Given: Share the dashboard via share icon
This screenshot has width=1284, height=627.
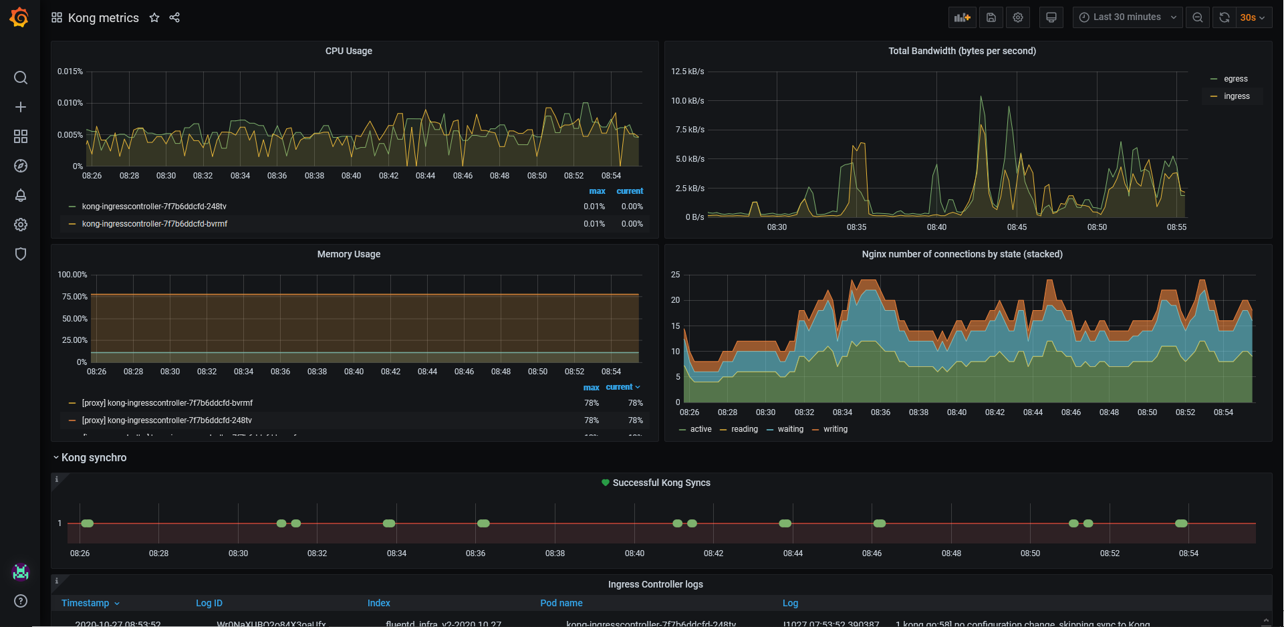Looking at the screenshot, I should (x=174, y=17).
